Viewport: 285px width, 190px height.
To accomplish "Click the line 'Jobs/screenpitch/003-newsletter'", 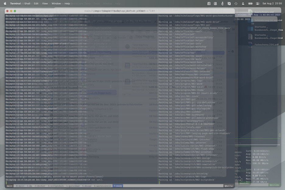I will (188, 164).
